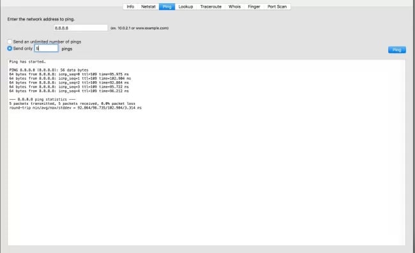Click the blue Ping button
The width and height of the screenshot is (415, 253).
click(x=397, y=50)
